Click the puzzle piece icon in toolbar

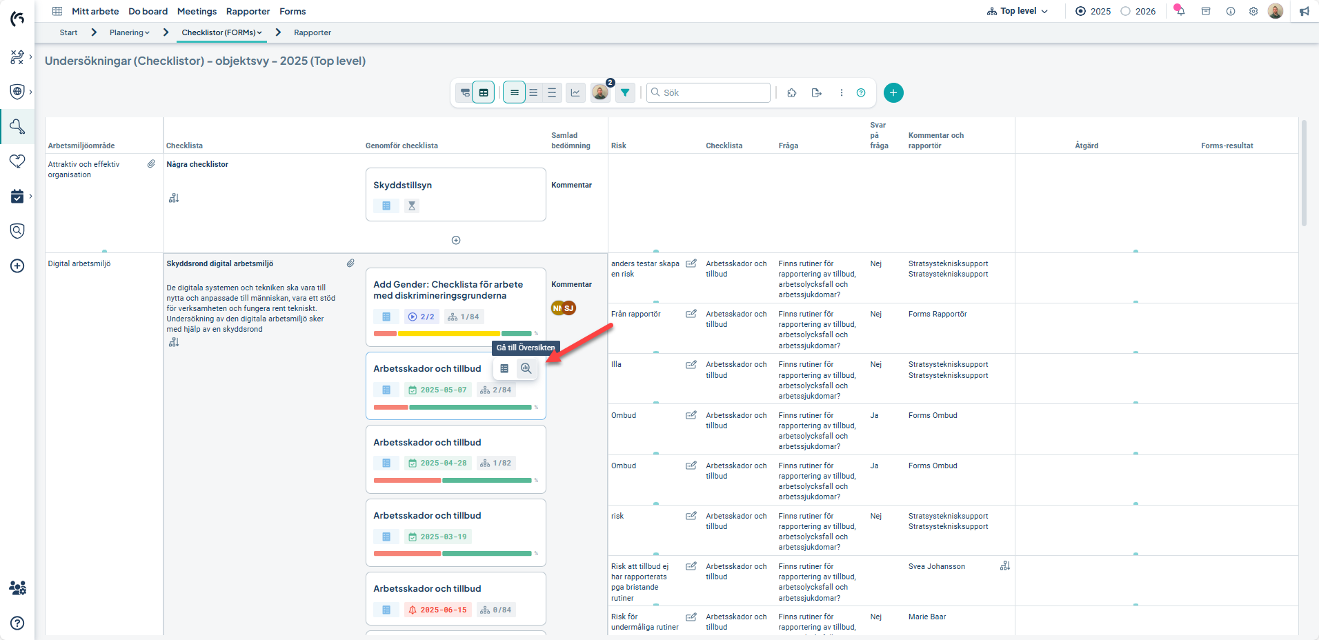(x=792, y=92)
